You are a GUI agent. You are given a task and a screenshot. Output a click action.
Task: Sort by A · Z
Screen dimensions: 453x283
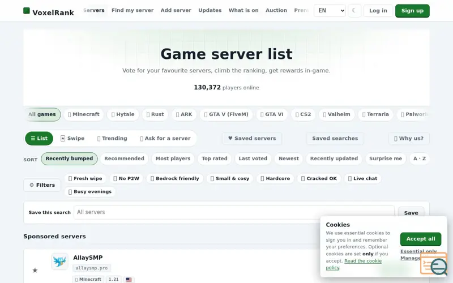coord(420,158)
